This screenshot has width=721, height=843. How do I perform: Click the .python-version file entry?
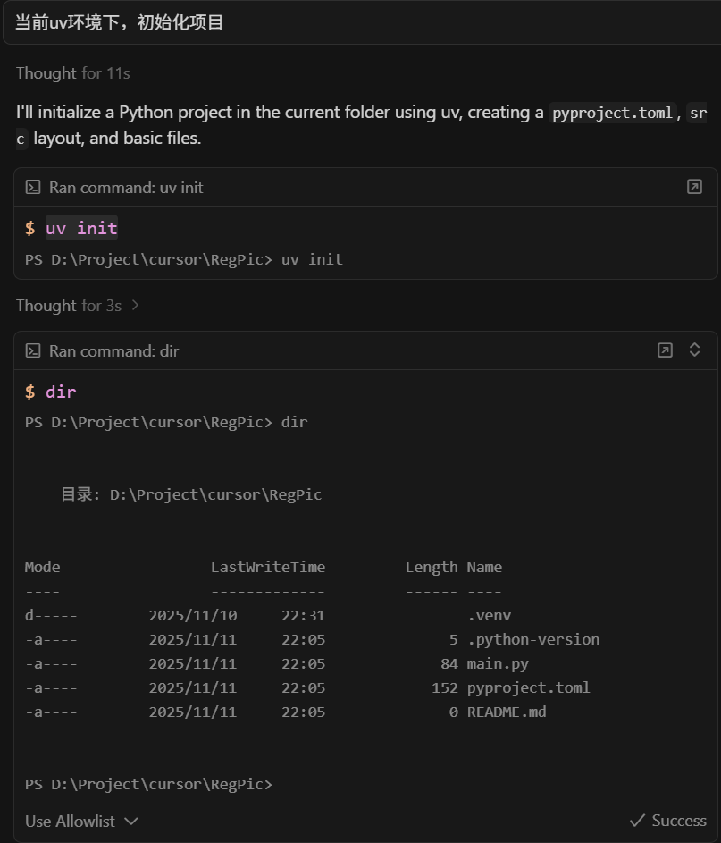pos(533,640)
